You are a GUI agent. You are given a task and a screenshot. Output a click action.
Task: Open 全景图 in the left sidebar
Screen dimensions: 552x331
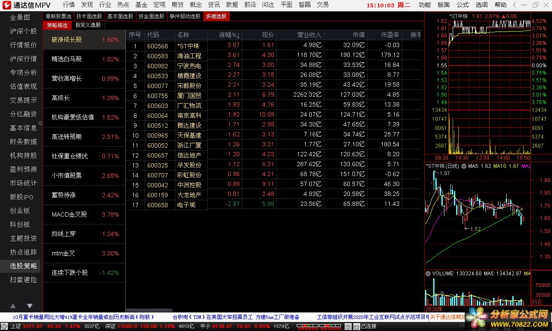[20, 18]
